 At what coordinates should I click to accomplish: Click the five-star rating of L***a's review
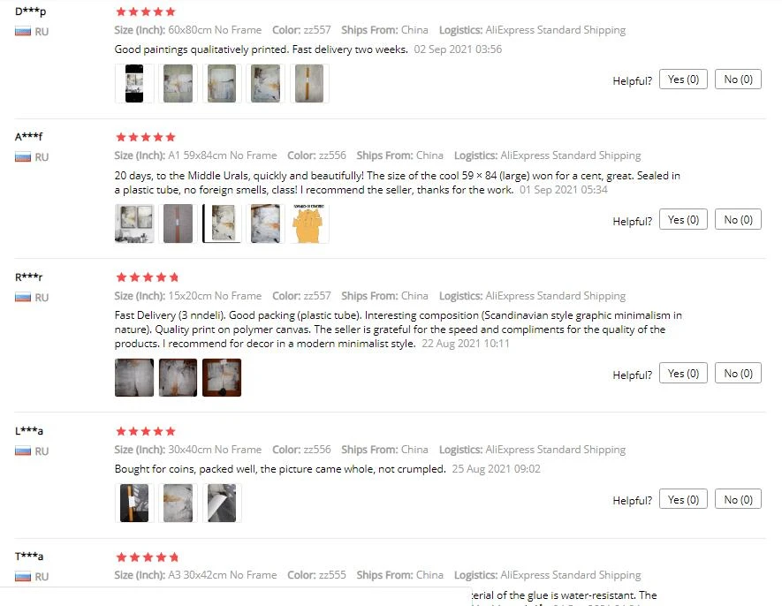coord(146,431)
